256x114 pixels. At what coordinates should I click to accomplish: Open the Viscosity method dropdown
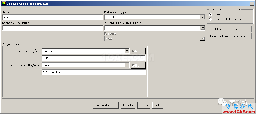127,65
